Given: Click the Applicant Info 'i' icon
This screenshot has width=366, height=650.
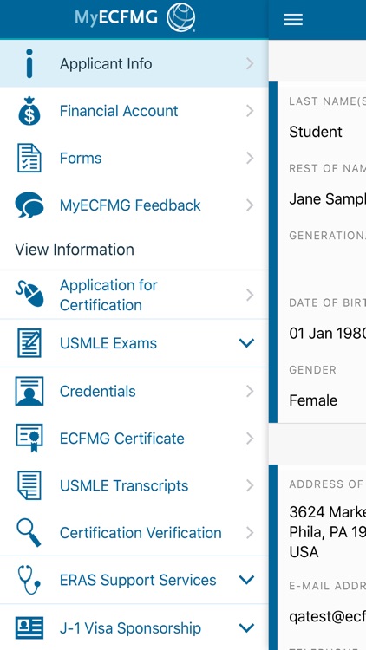Looking at the screenshot, I should (x=29, y=63).
